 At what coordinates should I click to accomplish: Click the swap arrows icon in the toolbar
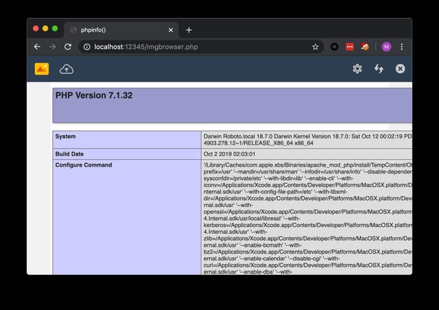pyautogui.click(x=379, y=69)
